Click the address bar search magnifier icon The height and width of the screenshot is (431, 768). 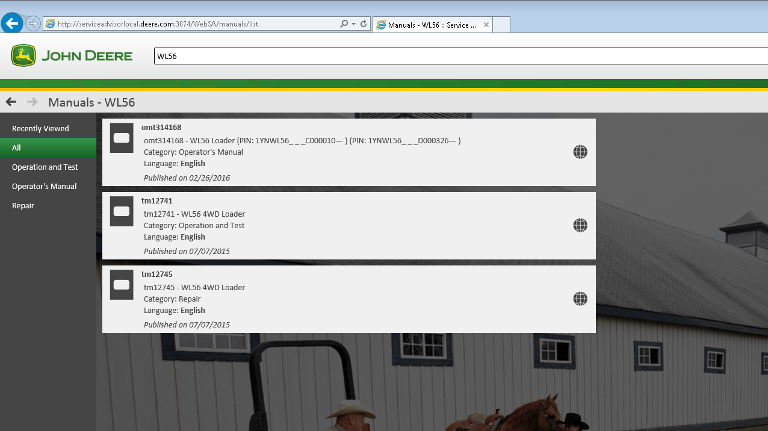[344, 24]
